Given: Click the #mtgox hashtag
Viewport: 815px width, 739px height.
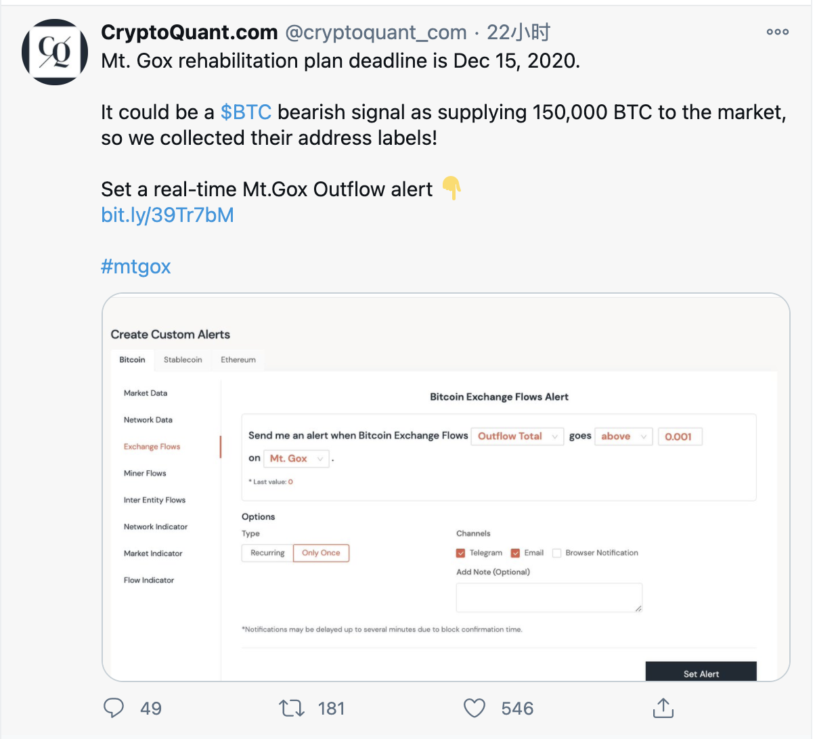Looking at the screenshot, I should coord(135,267).
